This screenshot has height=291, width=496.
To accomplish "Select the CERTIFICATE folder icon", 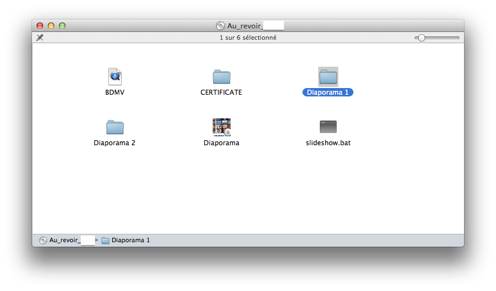I will (x=221, y=77).
